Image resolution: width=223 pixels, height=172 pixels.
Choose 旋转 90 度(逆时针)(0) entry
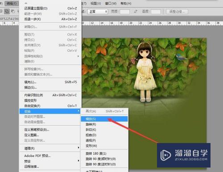coord(104,164)
